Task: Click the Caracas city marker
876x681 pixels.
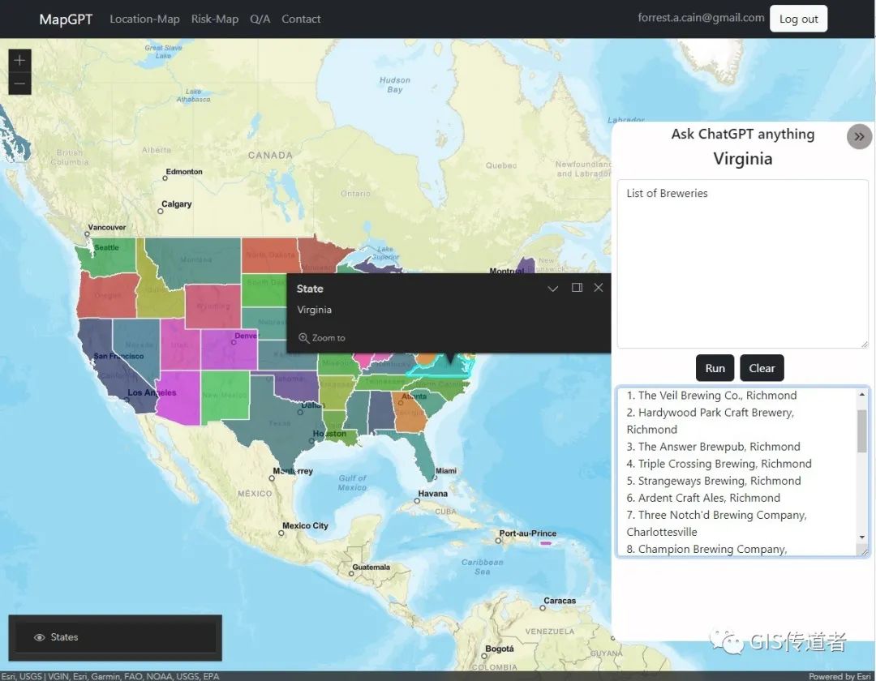Action: [x=543, y=608]
